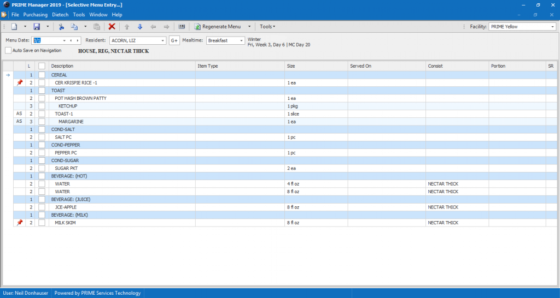Image resolution: width=560 pixels, height=298 pixels.
Task: Click the red pin on MILK SKIM row
Action: (x=20, y=223)
